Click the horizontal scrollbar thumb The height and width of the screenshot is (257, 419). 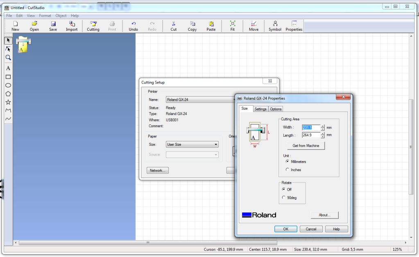[x=148, y=243]
